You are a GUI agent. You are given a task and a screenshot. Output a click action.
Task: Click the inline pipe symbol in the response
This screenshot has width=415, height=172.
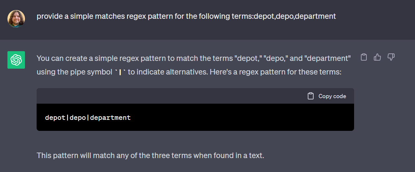(120, 72)
